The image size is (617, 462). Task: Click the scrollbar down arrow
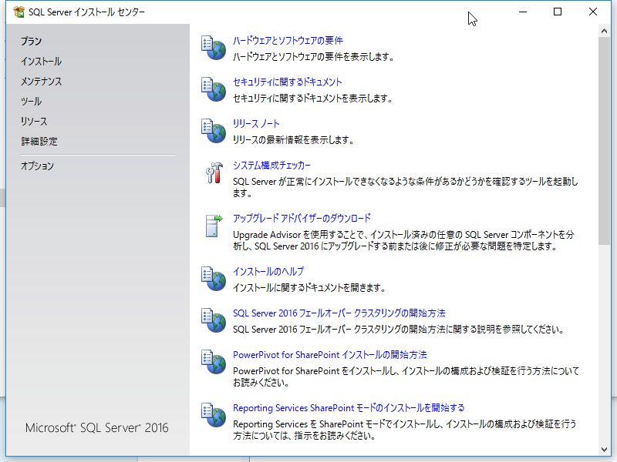(x=604, y=450)
